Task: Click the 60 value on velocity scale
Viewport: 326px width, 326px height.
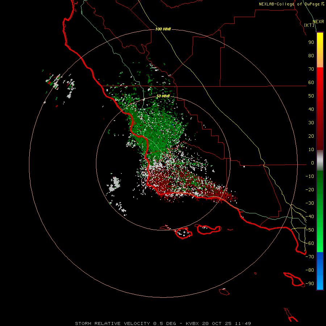Action: (x=311, y=83)
